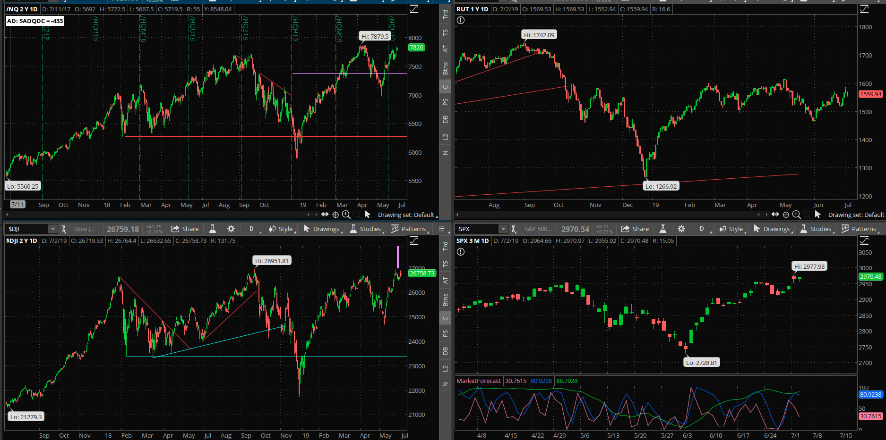The image size is (886, 440).
Task: Open chart scale settings on $DJI chart
Action: 414,241
